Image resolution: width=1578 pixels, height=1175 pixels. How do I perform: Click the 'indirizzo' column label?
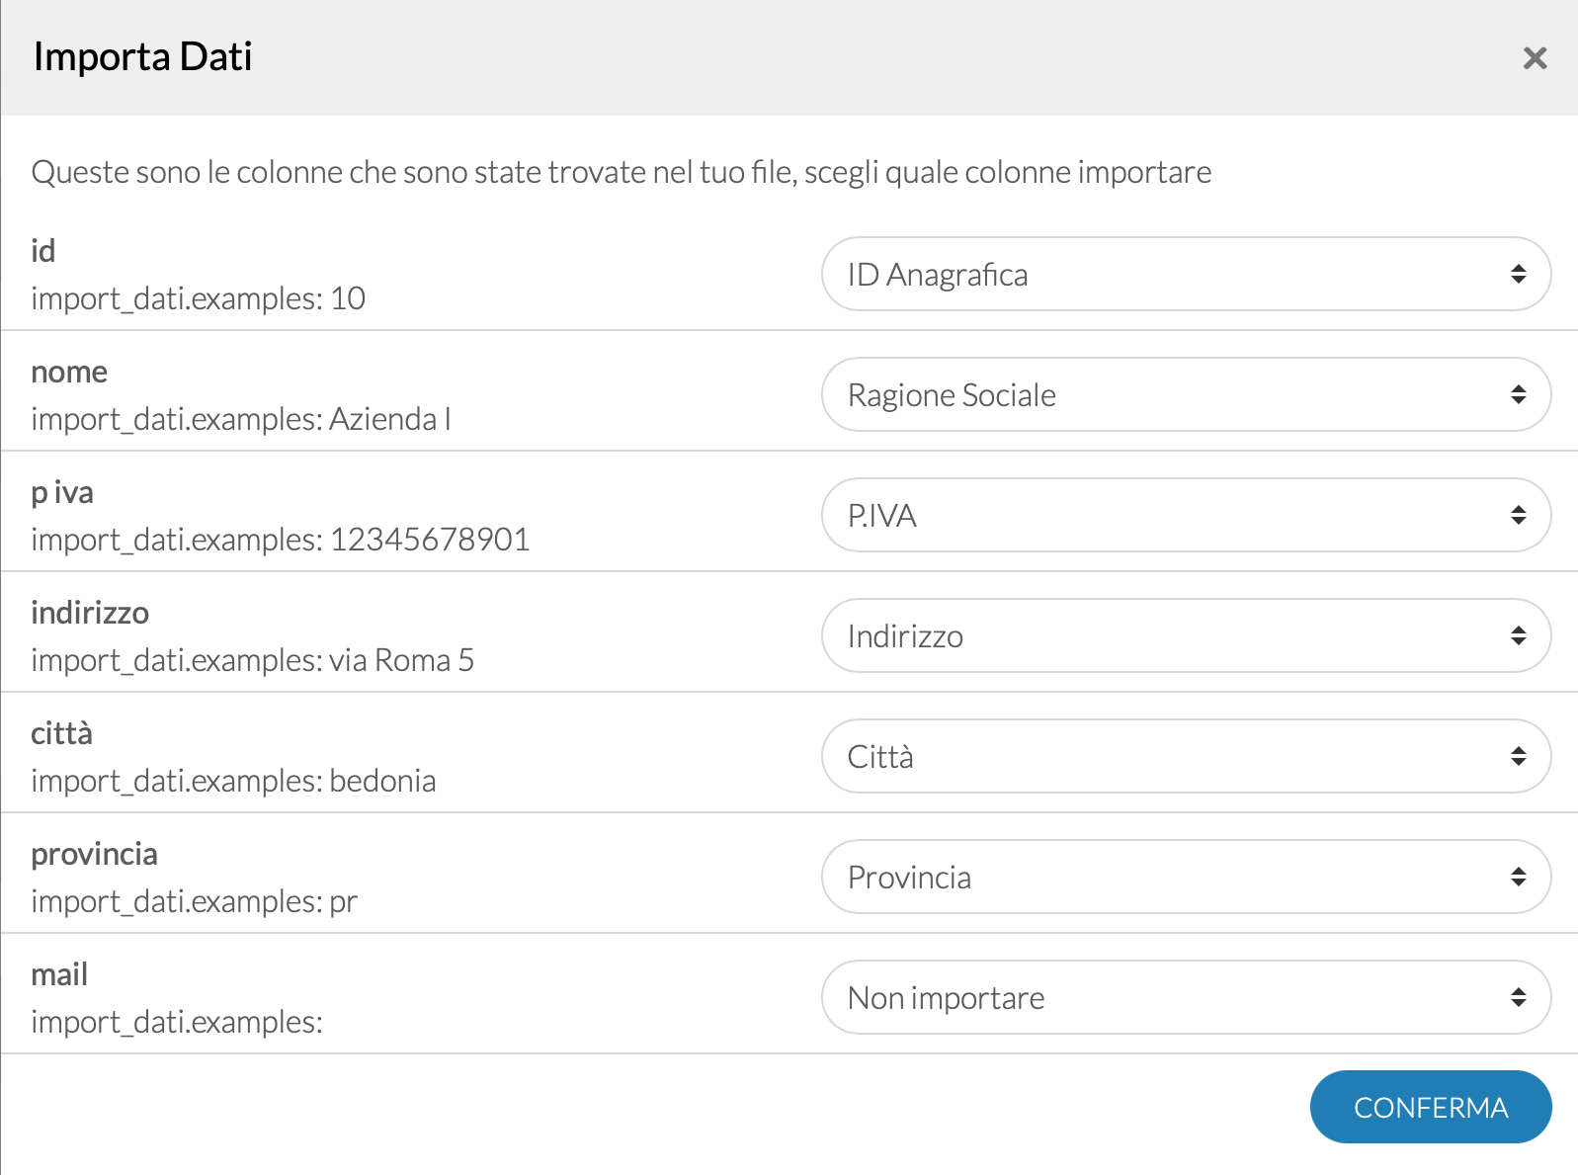(90, 613)
